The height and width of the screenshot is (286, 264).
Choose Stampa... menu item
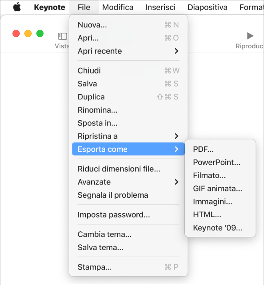click(128, 267)
